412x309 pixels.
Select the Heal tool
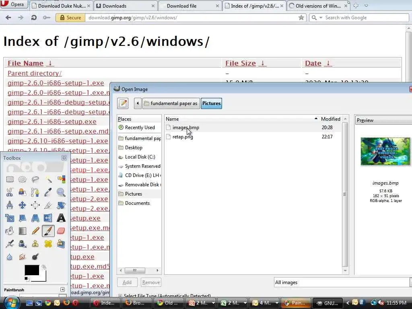coord(48,244)
